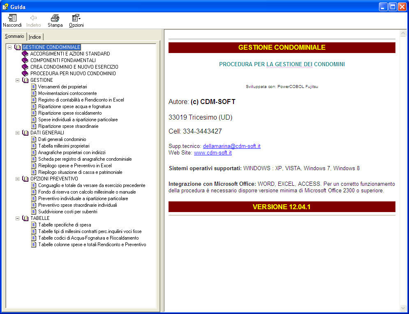
Task: Collapse the DATI GENERALI section
Action: click(x=18, y=133)
